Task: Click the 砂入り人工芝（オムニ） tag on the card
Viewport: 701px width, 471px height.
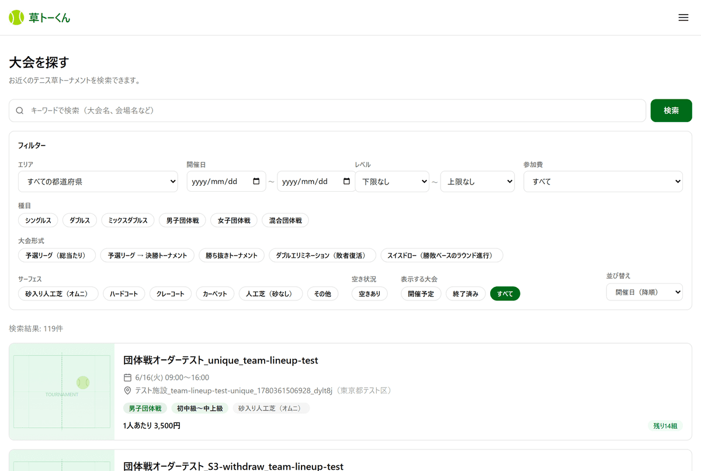Action: coord(271,408)
